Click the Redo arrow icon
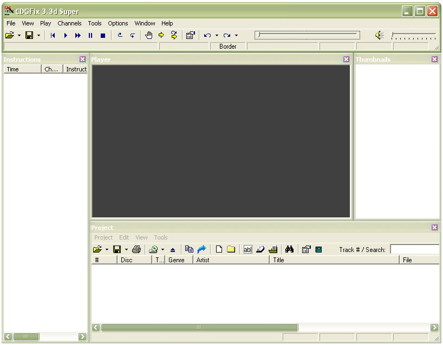This screenshot has width=443, height=345. [x=227, y=36]
